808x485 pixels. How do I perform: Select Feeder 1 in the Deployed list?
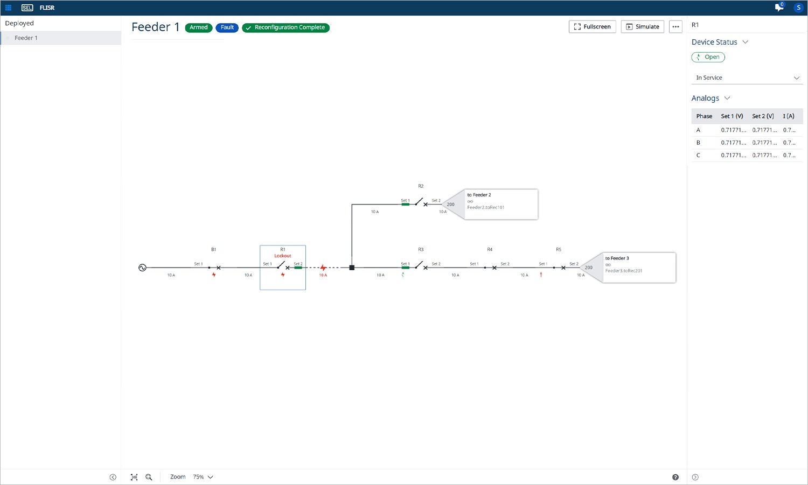26,38
